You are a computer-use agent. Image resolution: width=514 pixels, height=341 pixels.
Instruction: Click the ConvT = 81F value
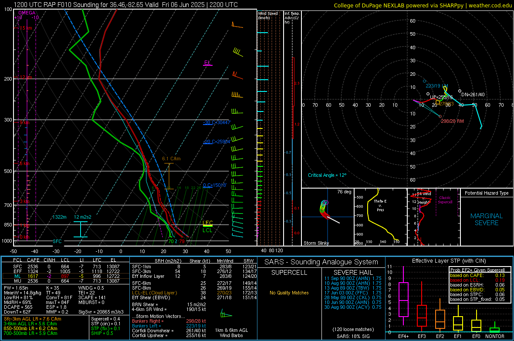click(x=59, y=297)
